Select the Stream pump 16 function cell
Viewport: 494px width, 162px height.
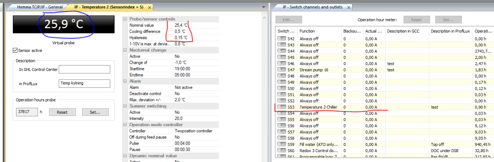point(319,70)
